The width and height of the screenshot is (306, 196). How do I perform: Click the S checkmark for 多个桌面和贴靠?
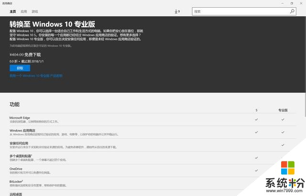[x=256, y=158]
